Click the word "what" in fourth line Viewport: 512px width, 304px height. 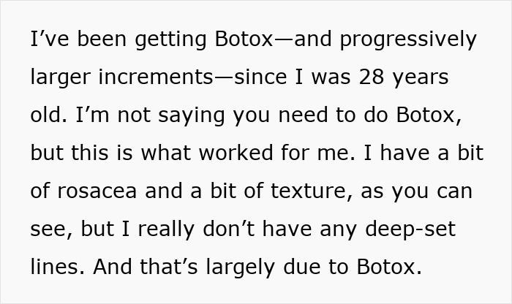click(x=166, y=153)
